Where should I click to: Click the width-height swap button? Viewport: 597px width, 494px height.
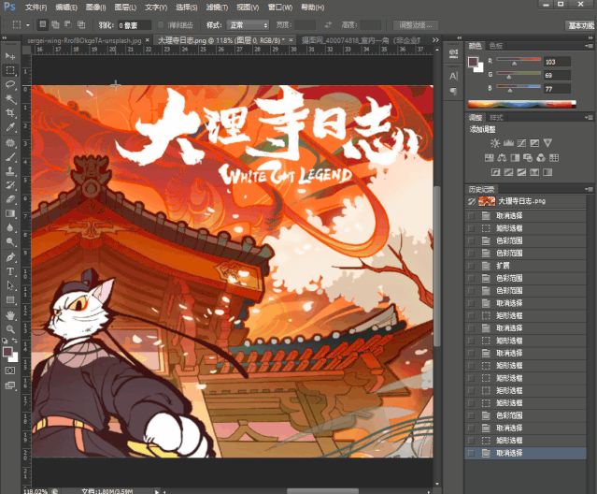click(328, 25)
